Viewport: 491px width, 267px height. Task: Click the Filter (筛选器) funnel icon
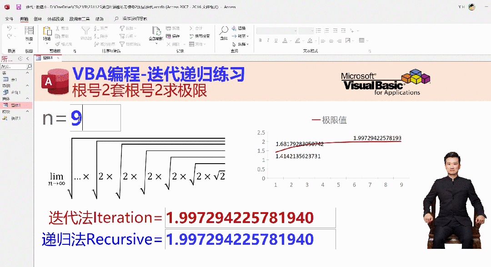click(x=85, y=31)
